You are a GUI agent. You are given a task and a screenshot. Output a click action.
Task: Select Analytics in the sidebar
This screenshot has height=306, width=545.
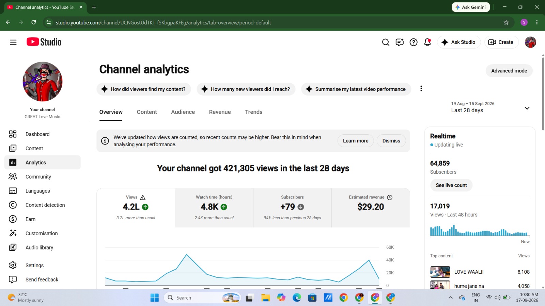43,163
